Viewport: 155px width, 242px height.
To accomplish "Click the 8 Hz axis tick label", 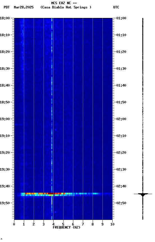I will point(93,224).
